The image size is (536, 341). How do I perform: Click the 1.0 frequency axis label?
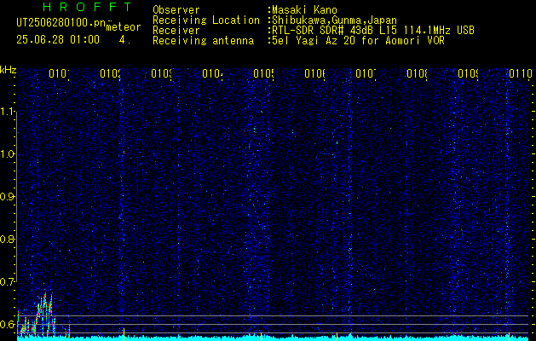coord(8,154)
